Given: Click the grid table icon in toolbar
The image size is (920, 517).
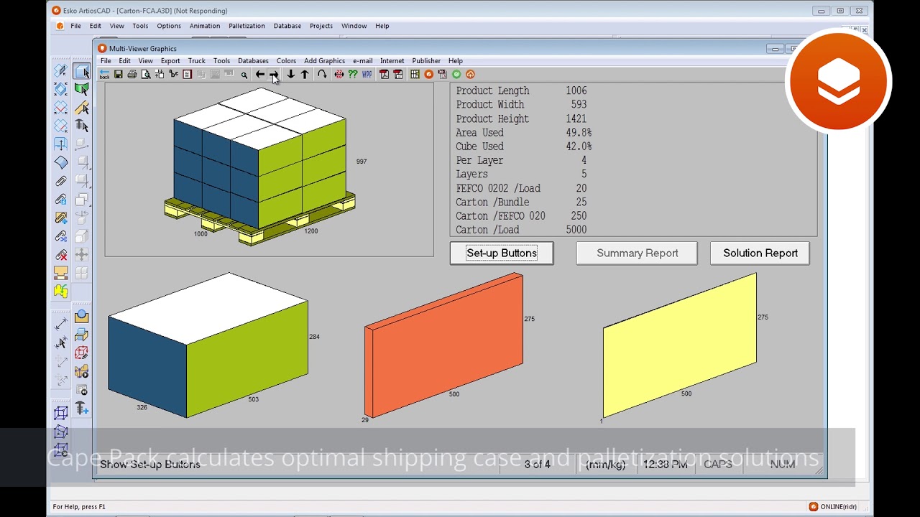Looking at the screenshot, I should 415,74.
